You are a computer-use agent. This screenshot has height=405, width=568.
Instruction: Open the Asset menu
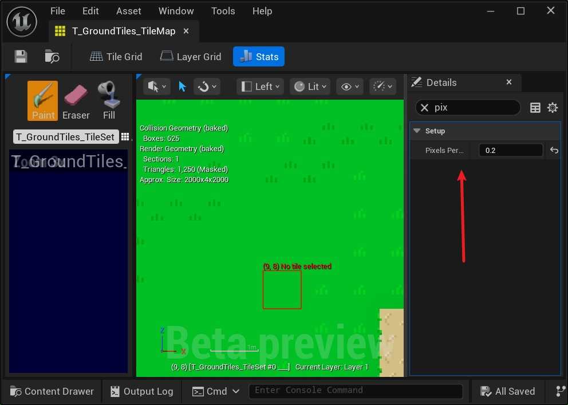click(128, 11)
